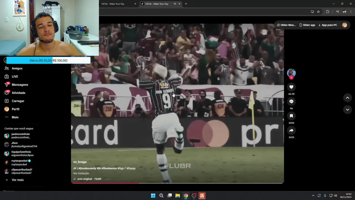Image resolution: width=355 pixels, height=200 pixels.
Task: Open som original - FluBR sound
Action: pos(89,179)
